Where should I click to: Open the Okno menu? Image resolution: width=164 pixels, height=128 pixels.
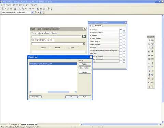click(28, 5)
